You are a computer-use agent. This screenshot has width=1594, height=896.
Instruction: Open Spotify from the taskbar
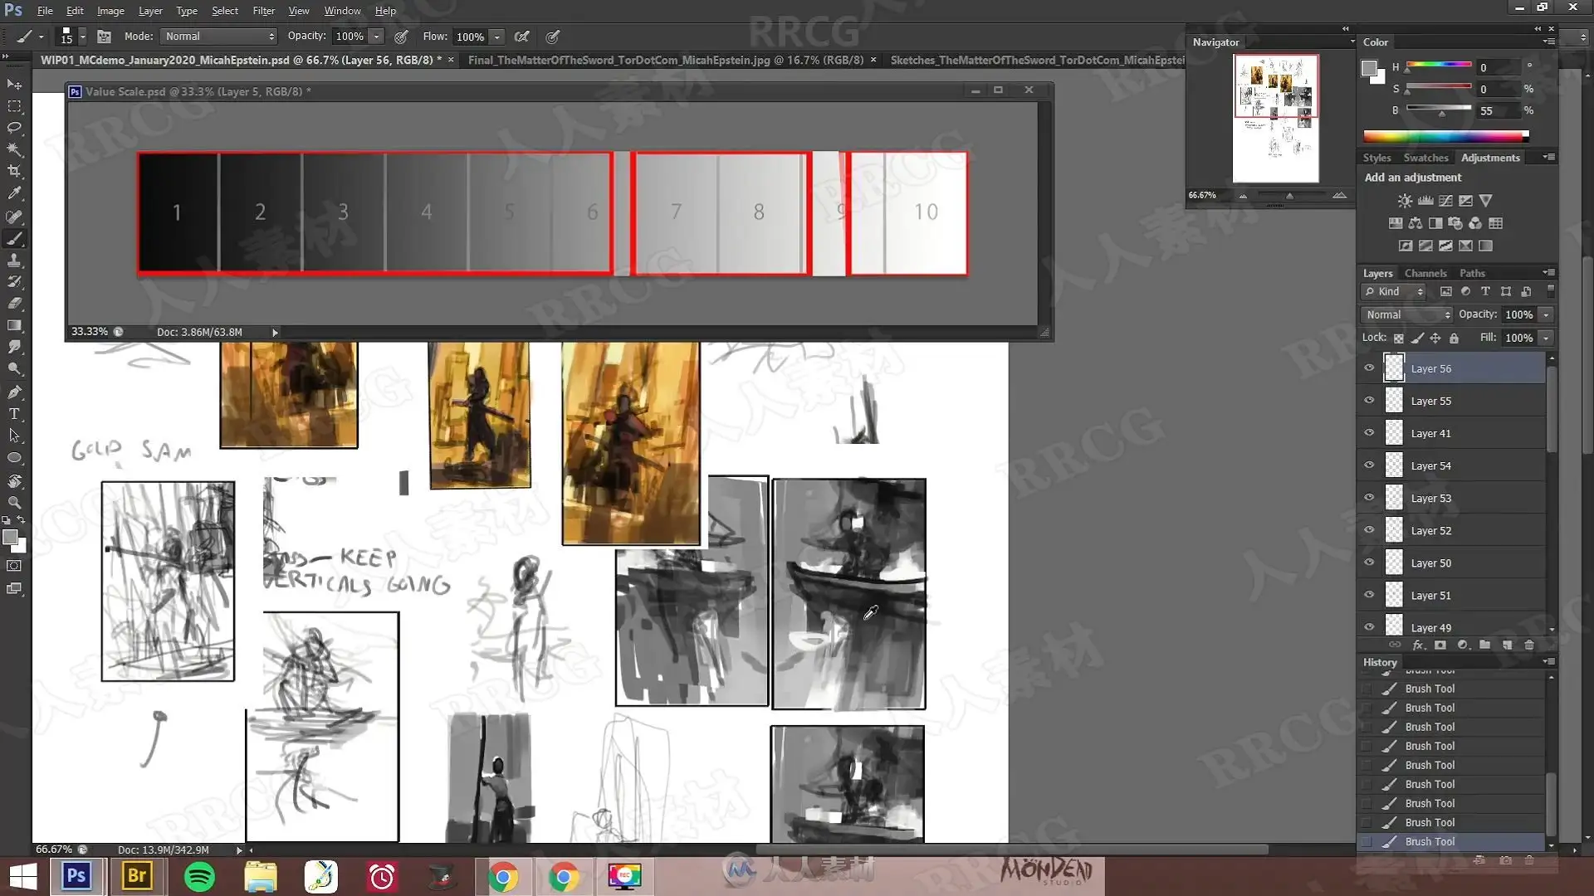199,876
